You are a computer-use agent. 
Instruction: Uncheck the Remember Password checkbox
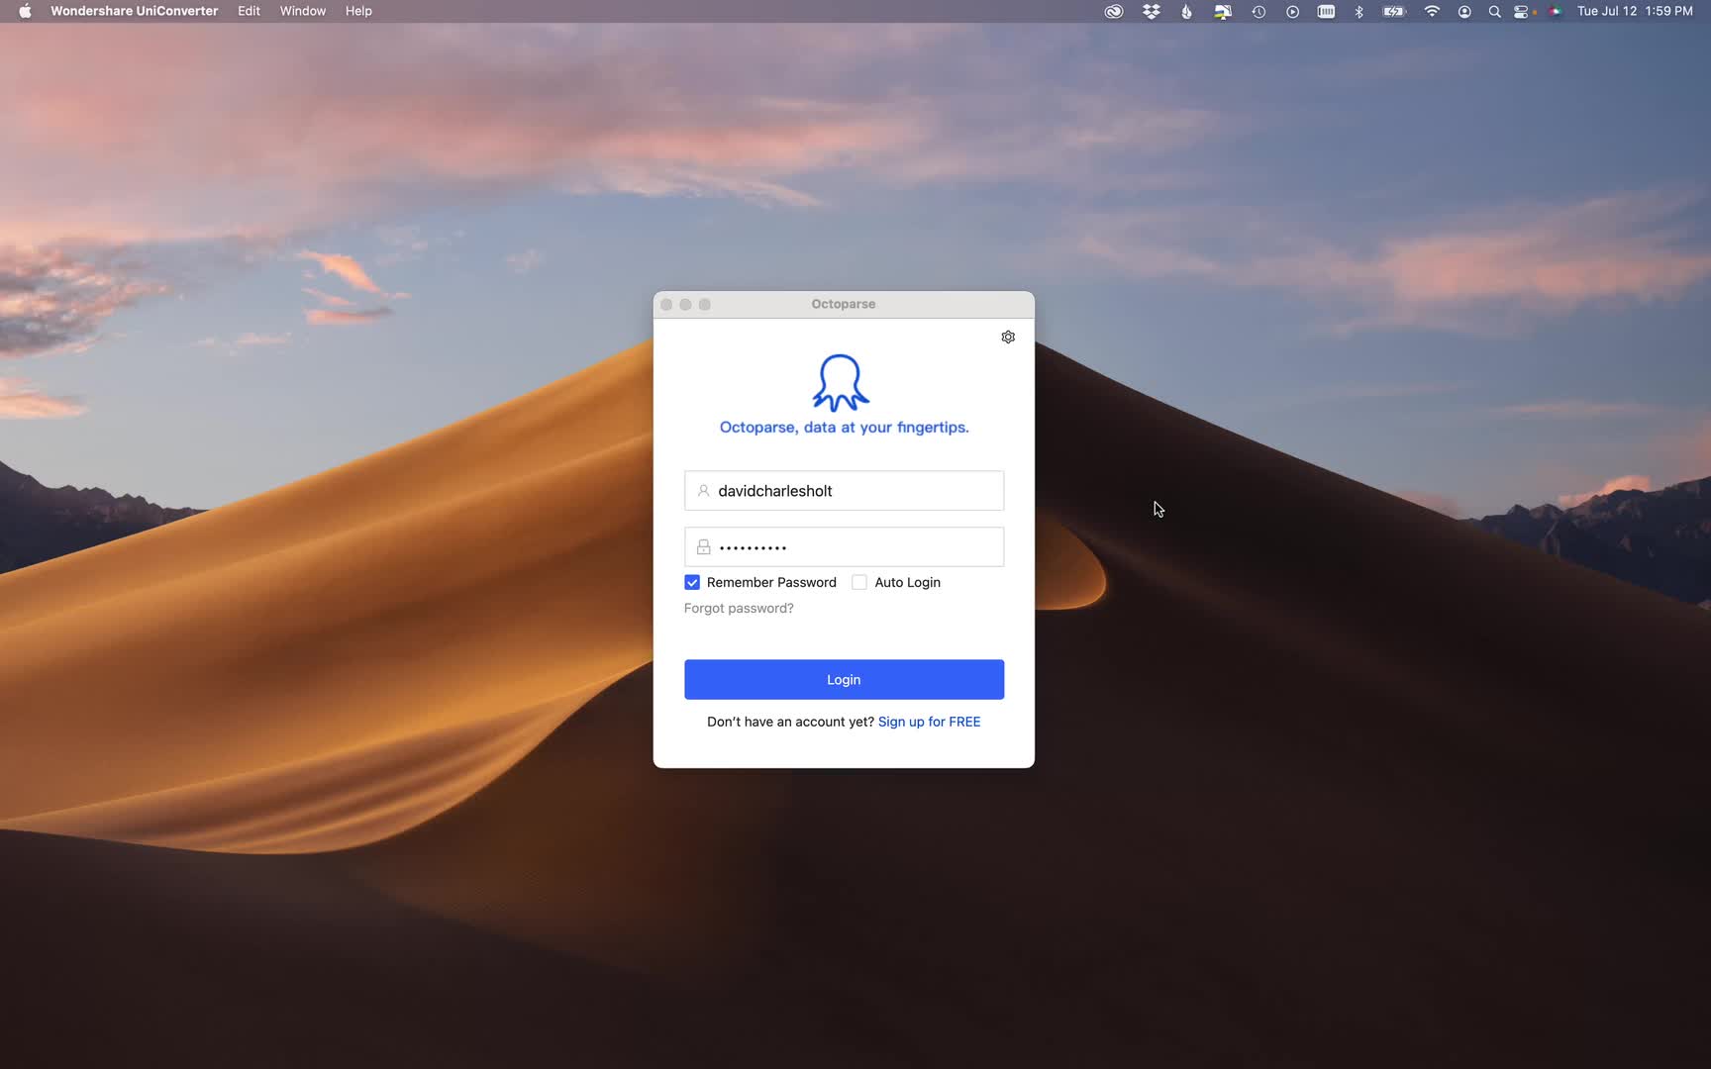coord(692,583)
